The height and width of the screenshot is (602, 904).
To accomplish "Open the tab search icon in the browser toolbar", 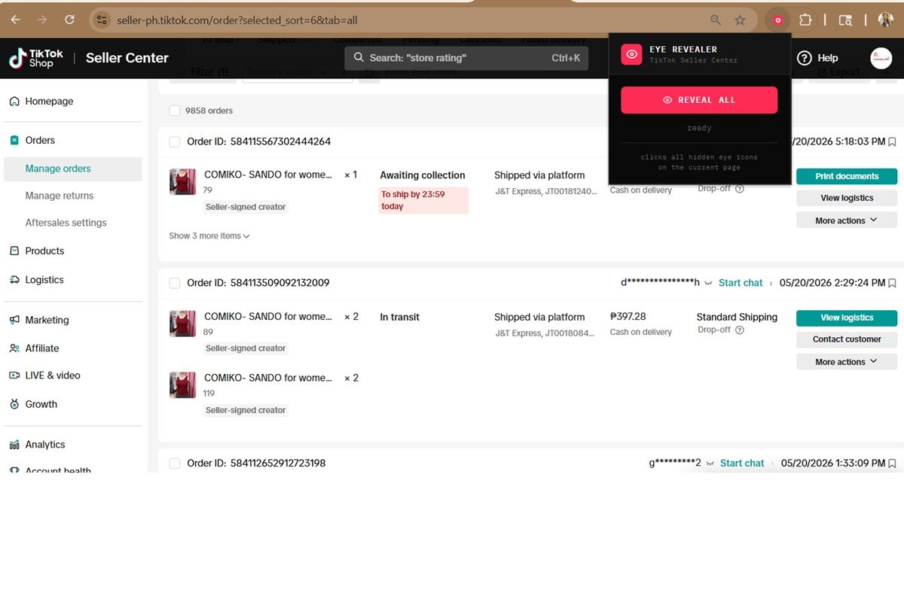I will (845, 20).
